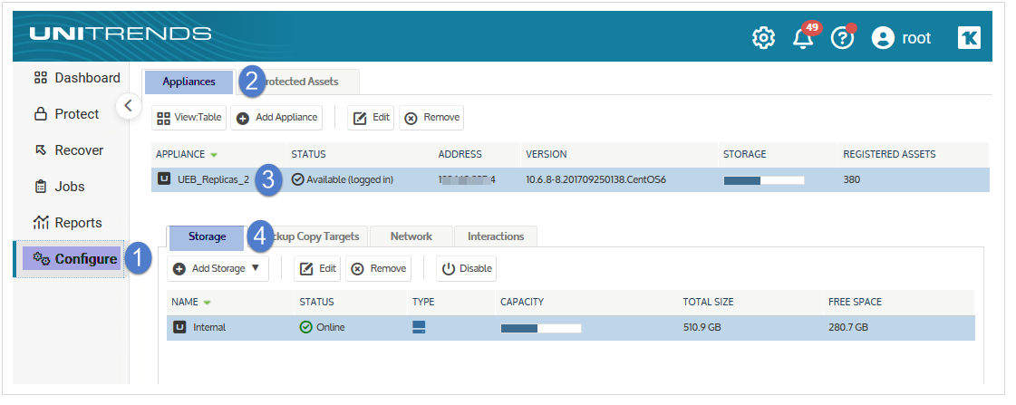Switch to the Appliances tab
Screen dimensions: 1016x405
[x=189, y=82]
